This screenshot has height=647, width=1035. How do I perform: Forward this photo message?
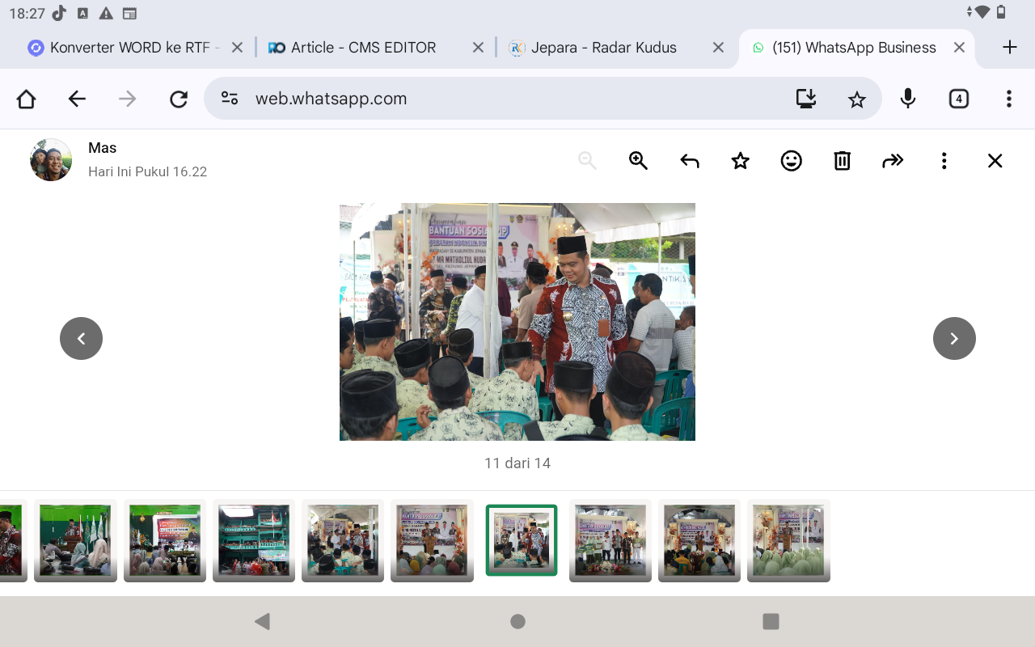(893, 161)
